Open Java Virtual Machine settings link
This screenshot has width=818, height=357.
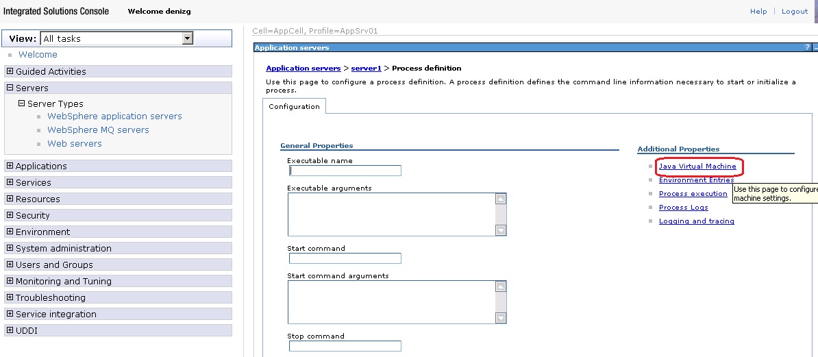(x=697, y=167)
